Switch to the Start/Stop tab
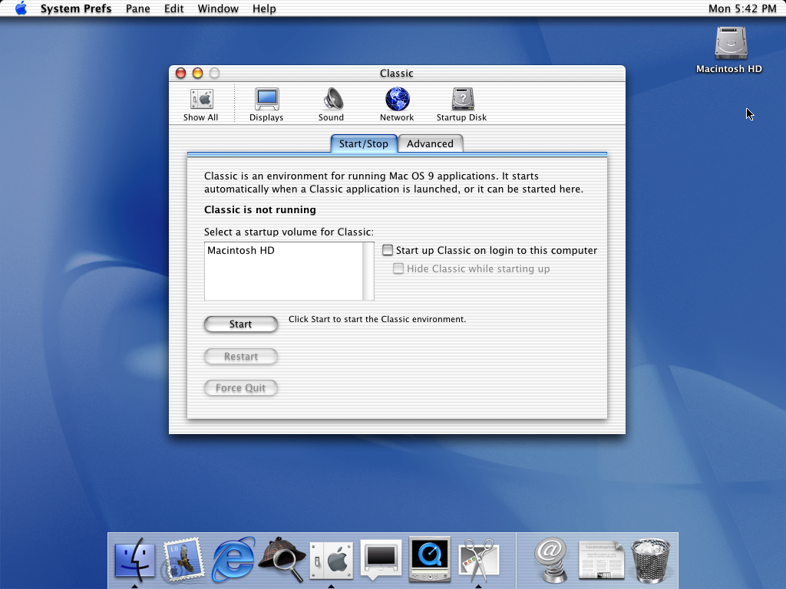The image size is (786, 589). (x=364, y=143)
